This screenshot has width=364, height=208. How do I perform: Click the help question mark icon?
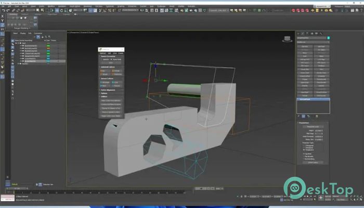click(x=361, y=10)
